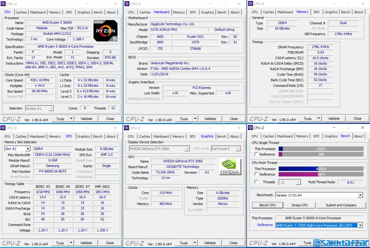Click the AMD Ryzen 5 logo image
Image resolution: width=370 pixels, height=248 pixels.
click(106, 31)
